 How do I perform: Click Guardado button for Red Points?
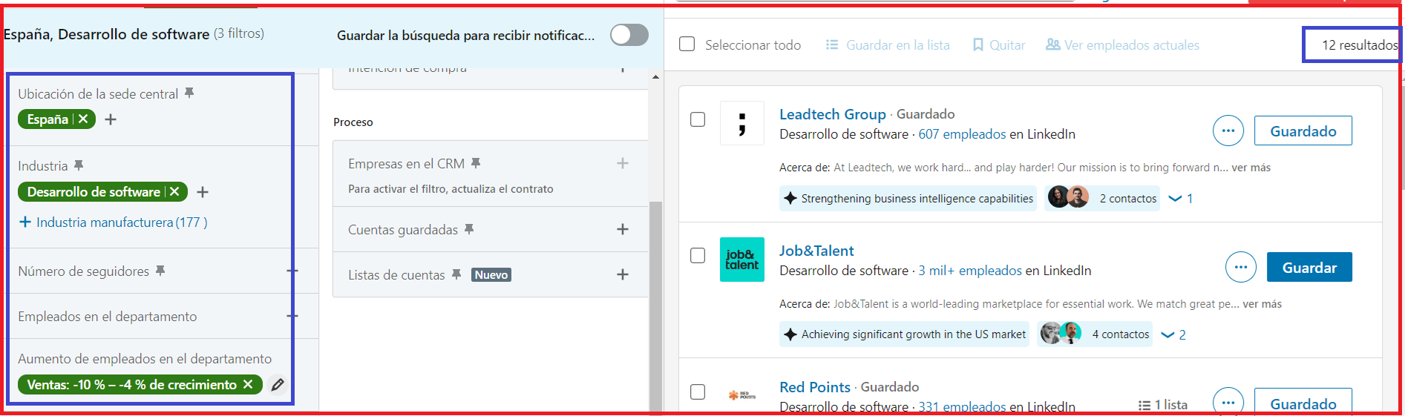click(x=1303, y=401)
